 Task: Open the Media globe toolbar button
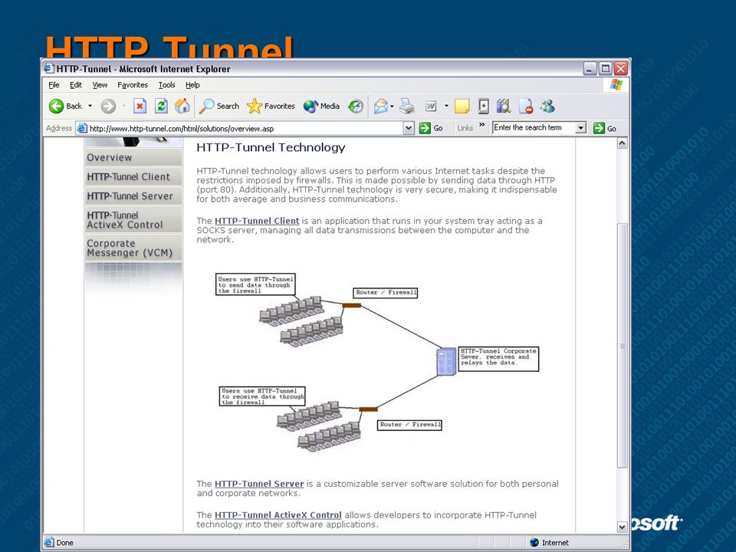click(x=321, y=106)
